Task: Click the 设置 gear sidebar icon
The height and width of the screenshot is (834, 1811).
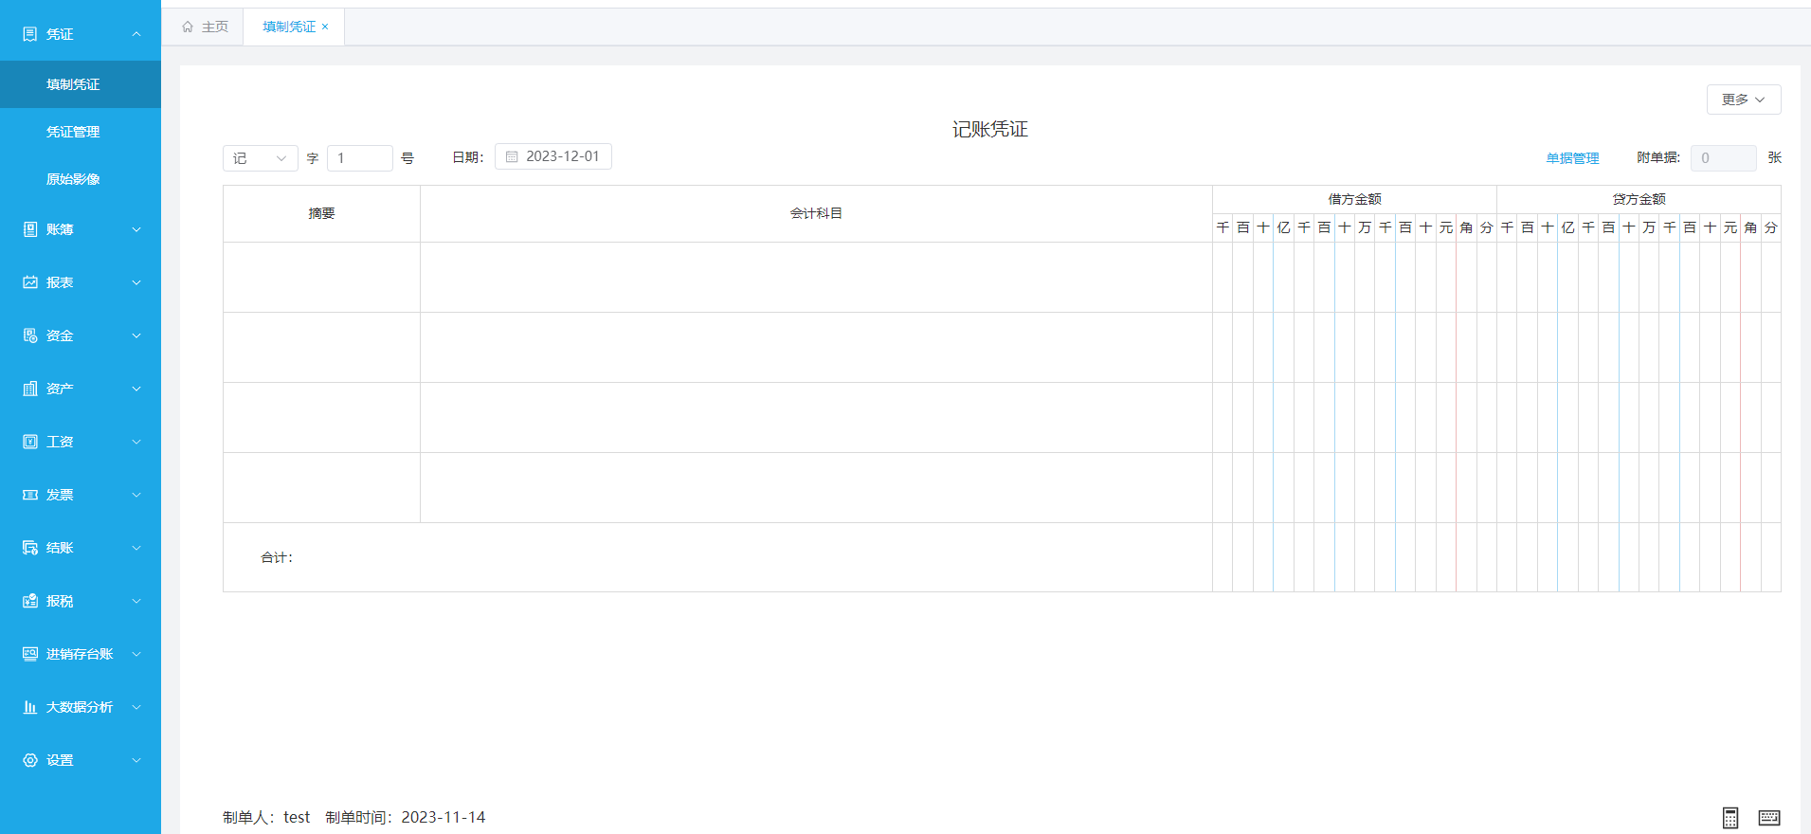Action: (30, 760)
